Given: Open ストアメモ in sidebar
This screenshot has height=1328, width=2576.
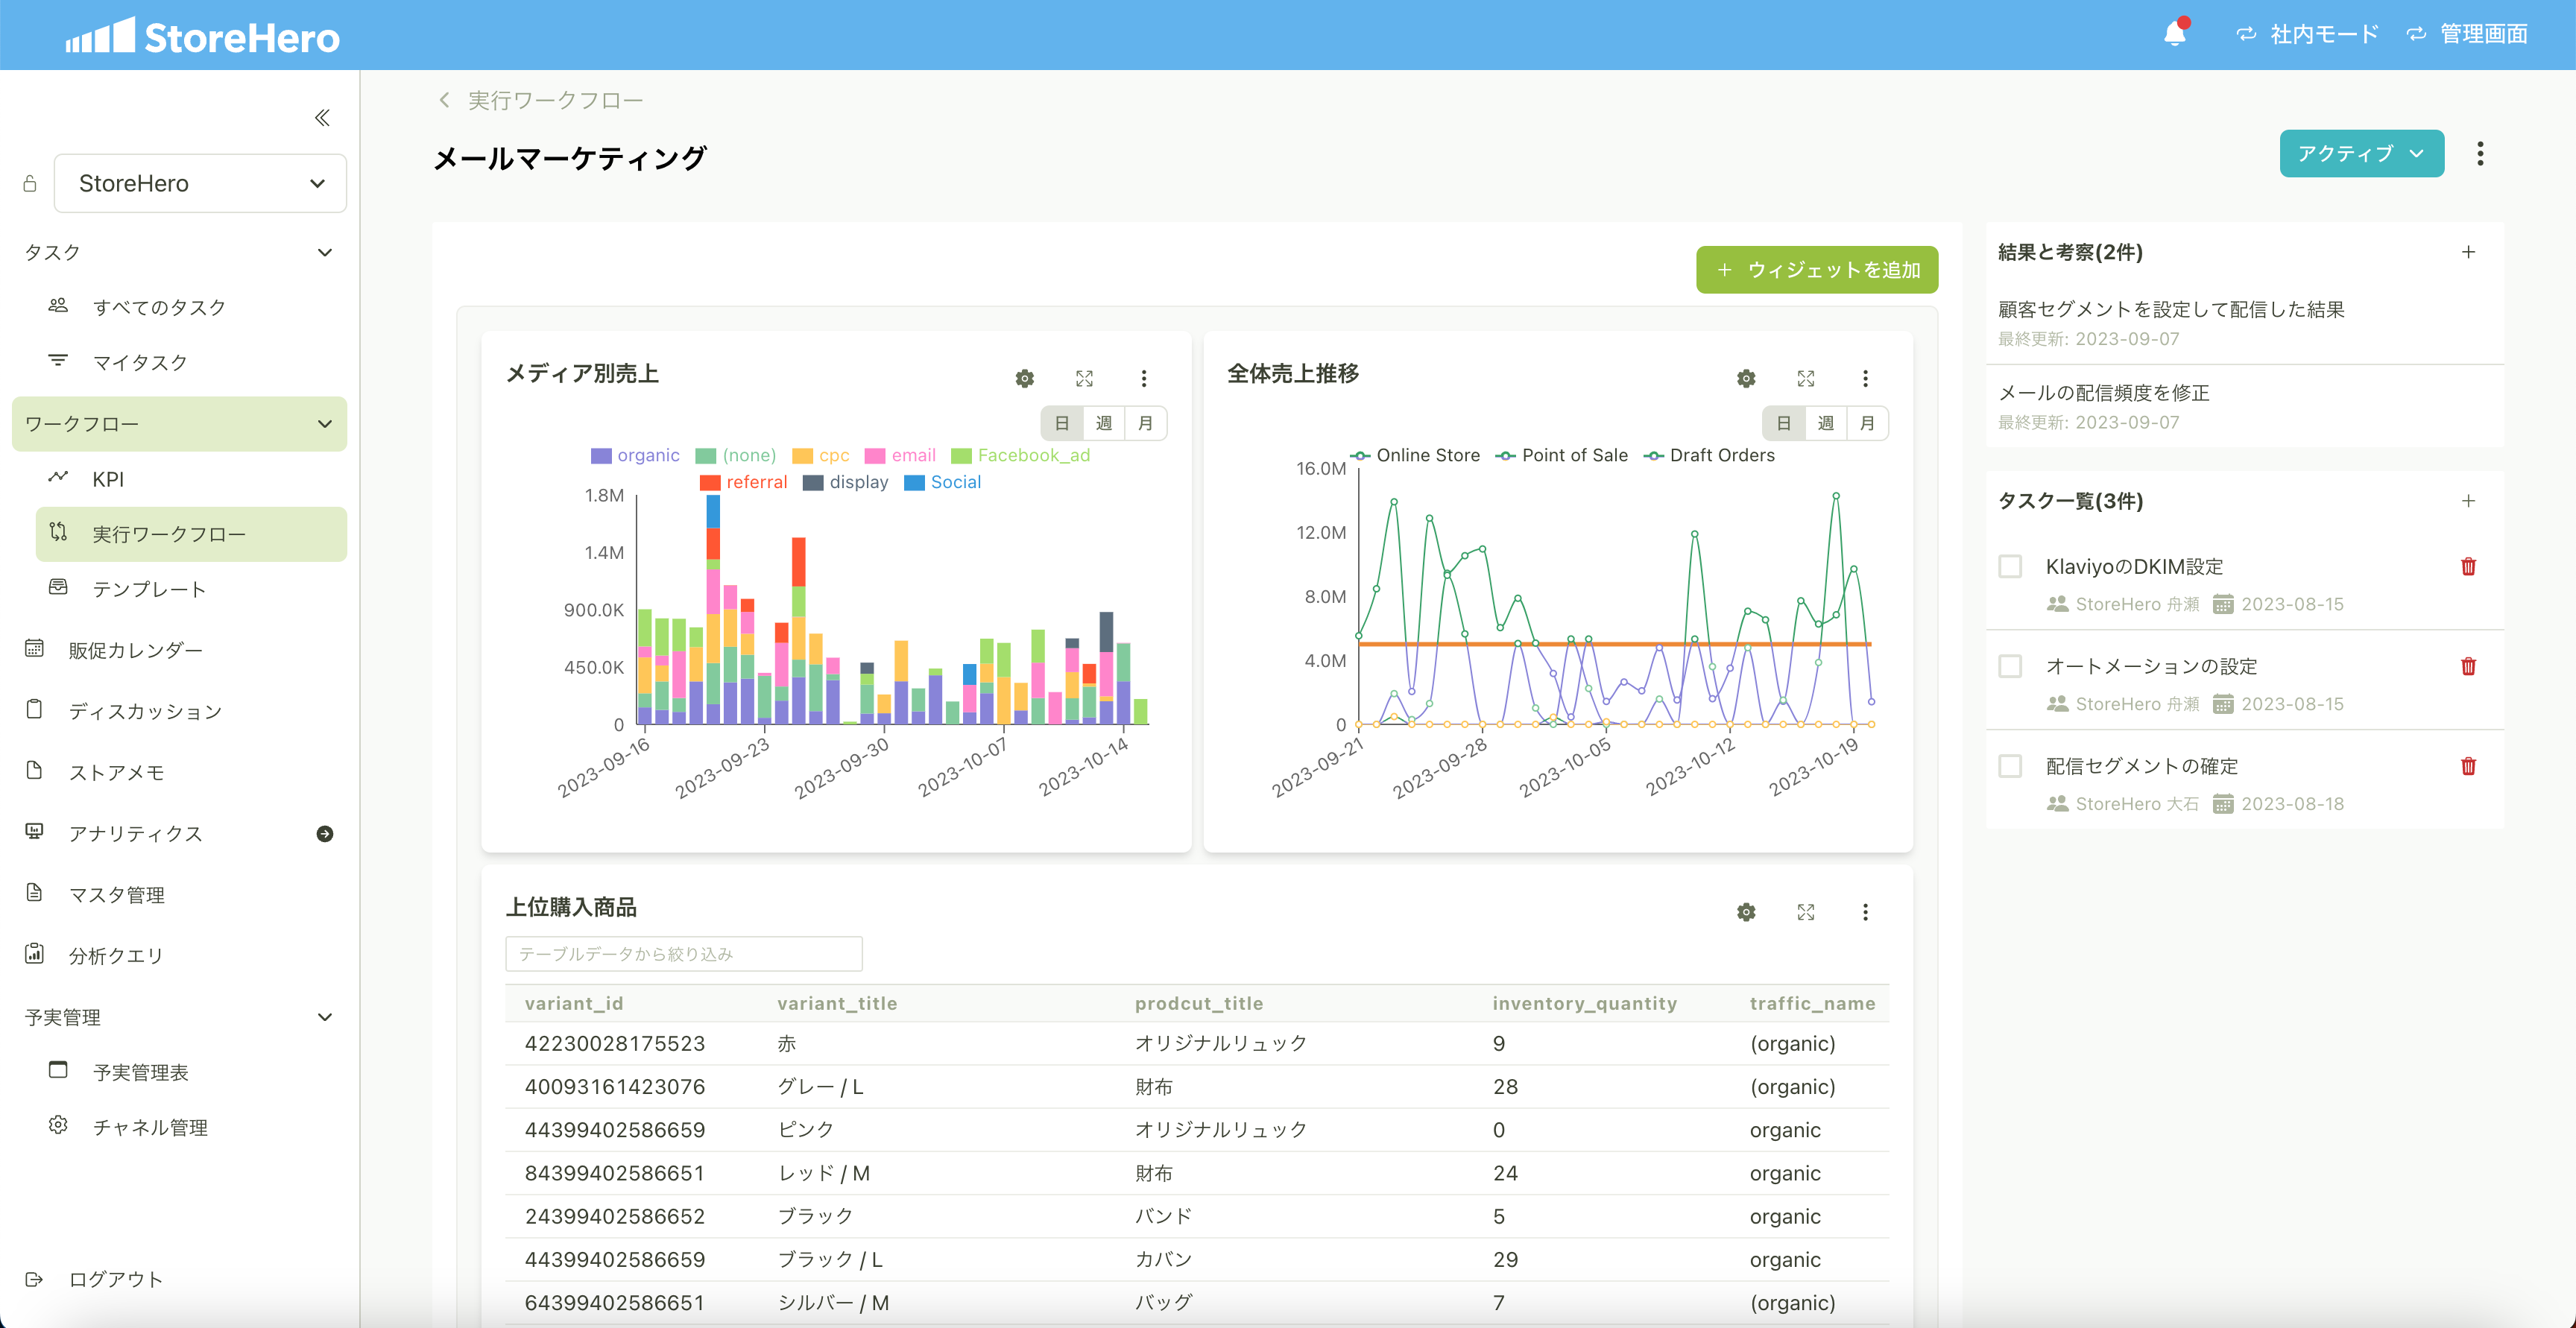Looking at the screenshot, I should pyautogui.click(x=180, y=772).
